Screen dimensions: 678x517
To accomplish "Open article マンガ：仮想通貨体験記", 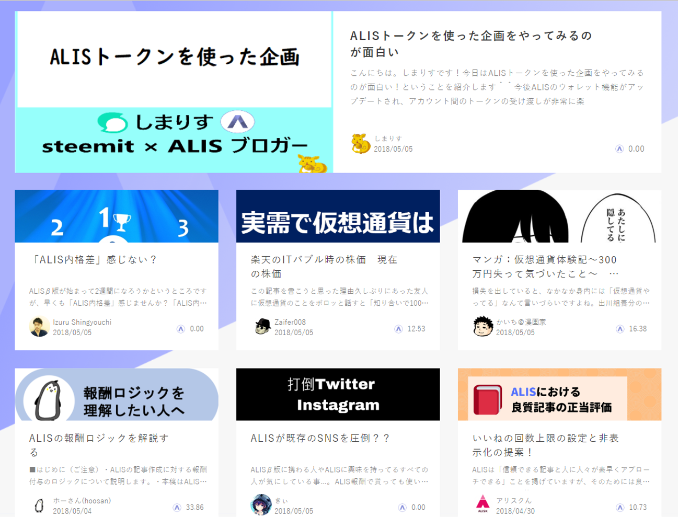I will click(x=545, y=267).
